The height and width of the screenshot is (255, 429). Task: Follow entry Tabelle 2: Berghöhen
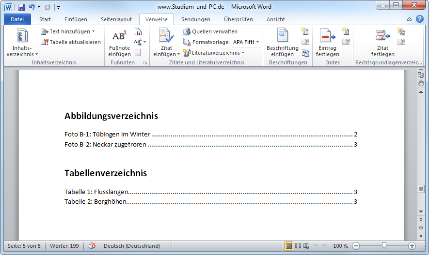211,201
